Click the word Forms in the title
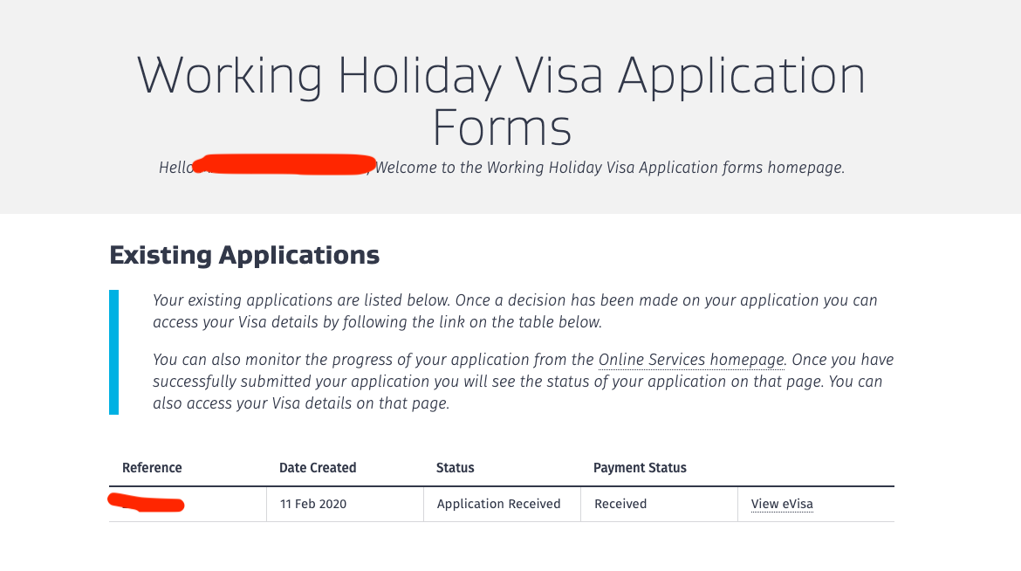 point(502,127)
